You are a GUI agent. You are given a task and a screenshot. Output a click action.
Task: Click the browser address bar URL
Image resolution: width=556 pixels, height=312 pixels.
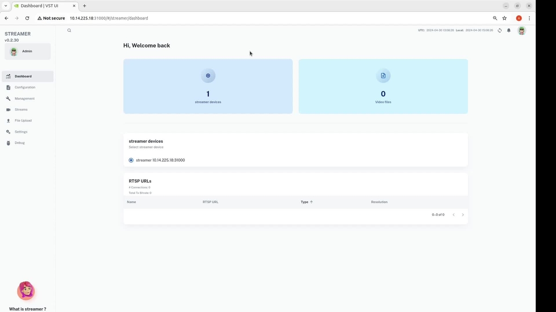pos(109,18)
